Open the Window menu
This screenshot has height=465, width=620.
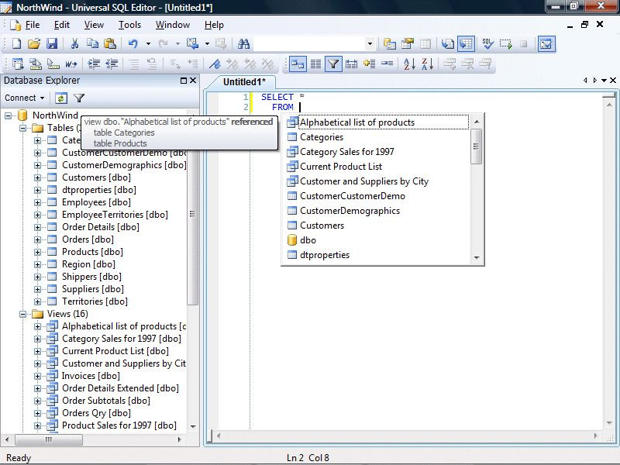click(x=172, y=25)
